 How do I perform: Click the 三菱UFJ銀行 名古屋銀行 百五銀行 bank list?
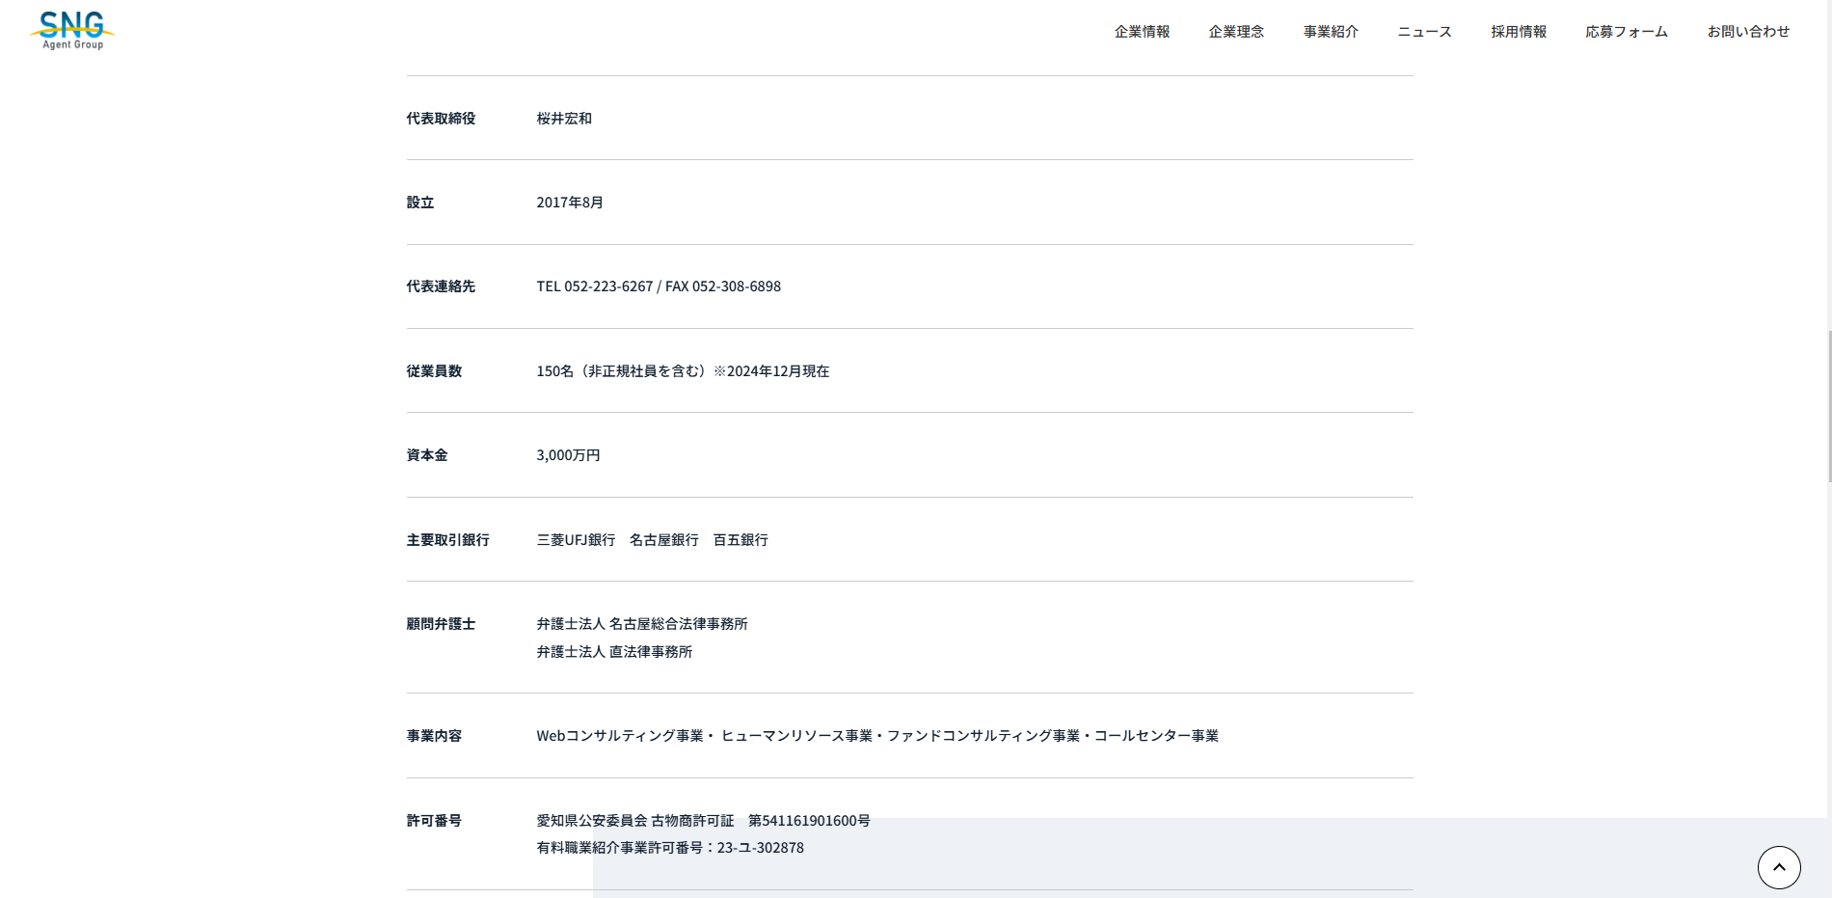652,540
